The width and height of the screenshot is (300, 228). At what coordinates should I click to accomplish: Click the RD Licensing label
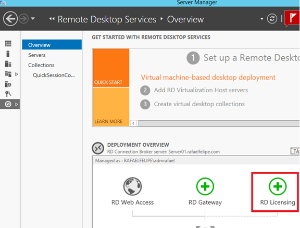pos(278,202)
